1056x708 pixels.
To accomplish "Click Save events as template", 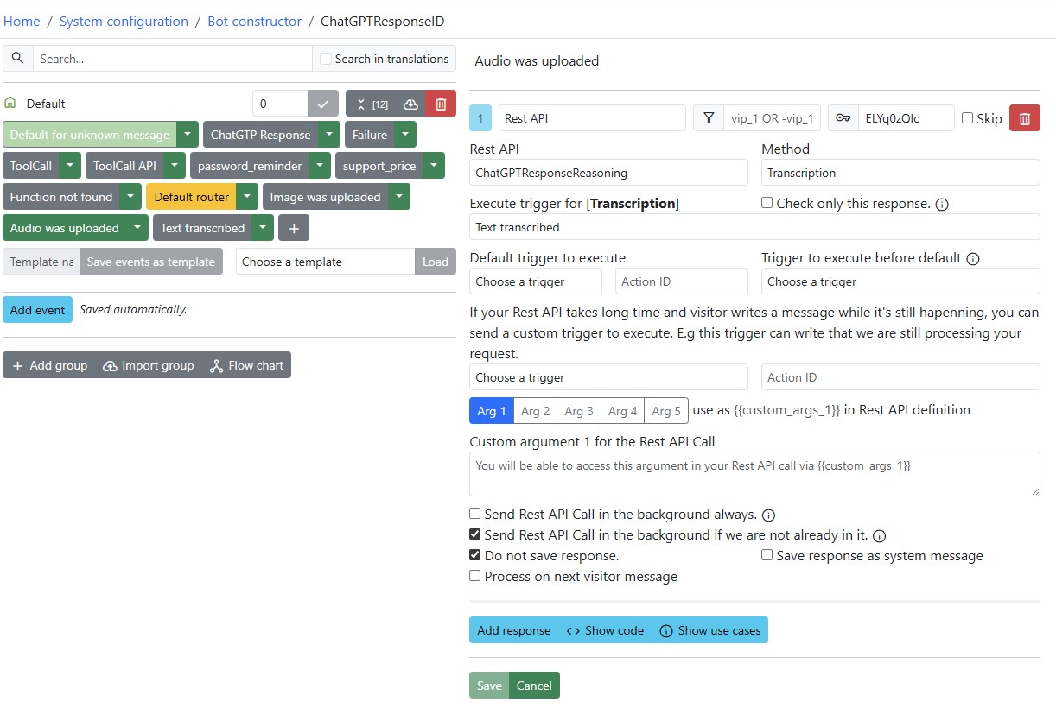I will 151,262.
